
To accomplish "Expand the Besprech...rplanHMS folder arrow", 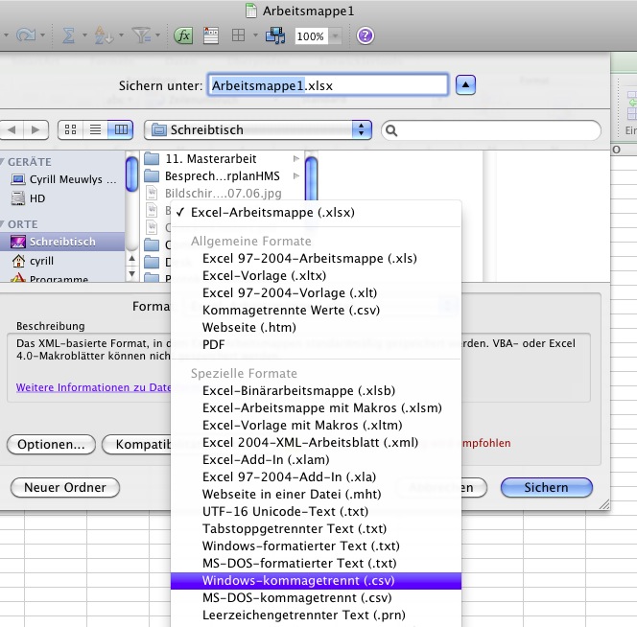I will 296,175.
